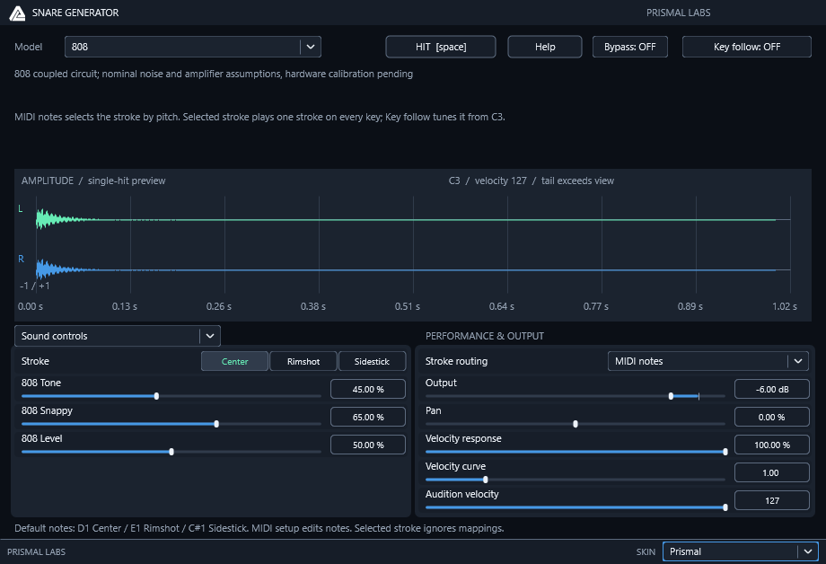Edit the Velocity curve value 1.00
The image size is (826, 564).
point(772,472)
